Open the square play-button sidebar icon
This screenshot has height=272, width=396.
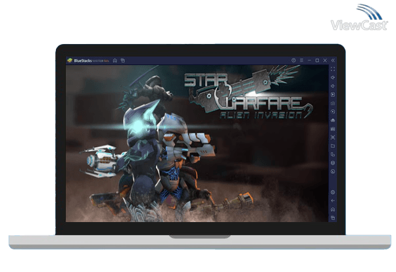click(333, 95)
